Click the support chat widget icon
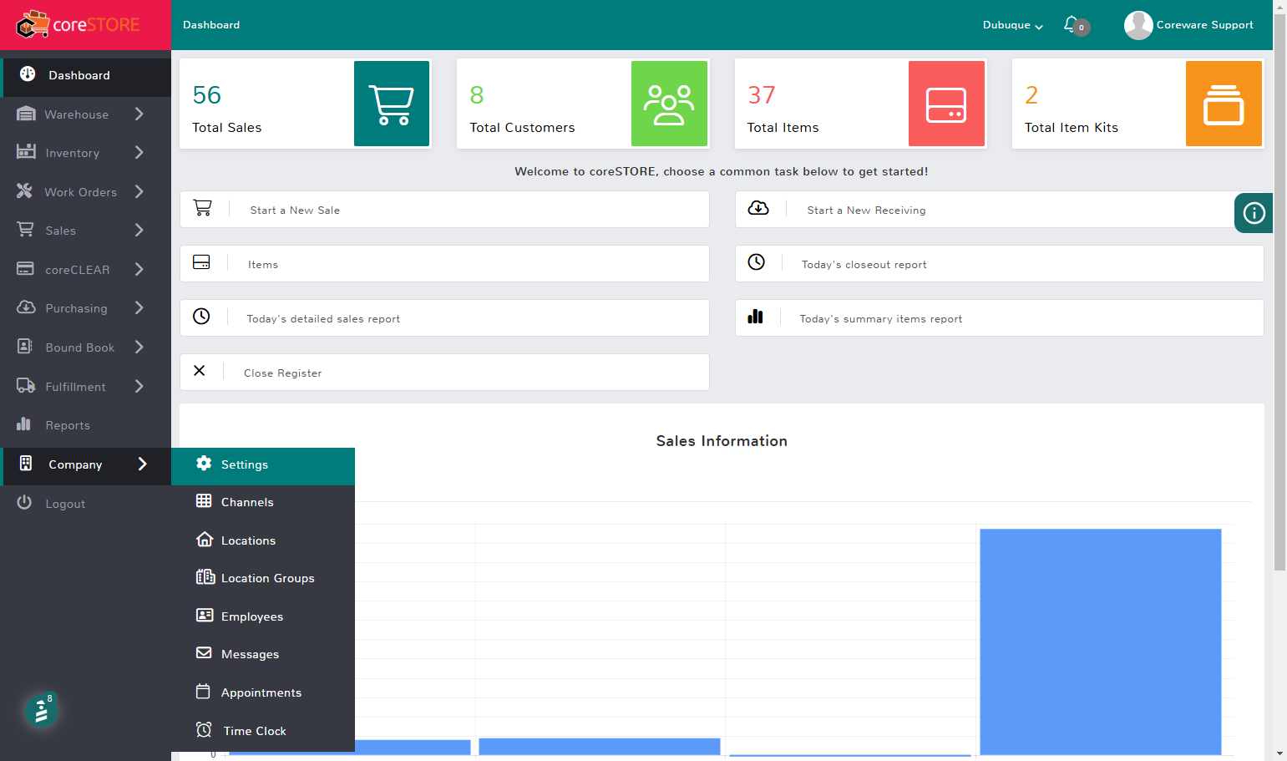The image size is (1287, 761). coord(41,711)
